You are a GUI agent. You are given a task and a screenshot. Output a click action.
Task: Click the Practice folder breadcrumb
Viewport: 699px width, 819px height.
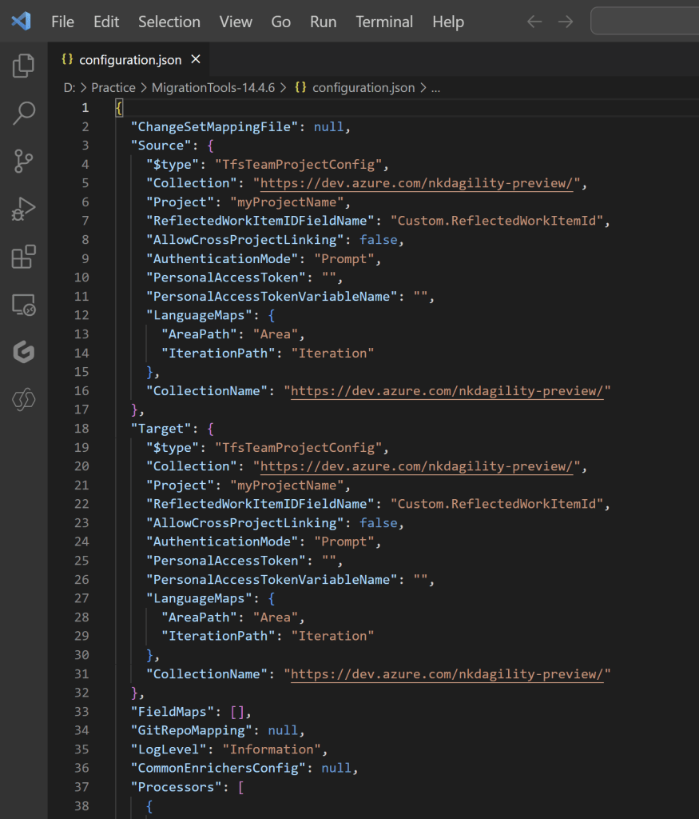(113, 88)
